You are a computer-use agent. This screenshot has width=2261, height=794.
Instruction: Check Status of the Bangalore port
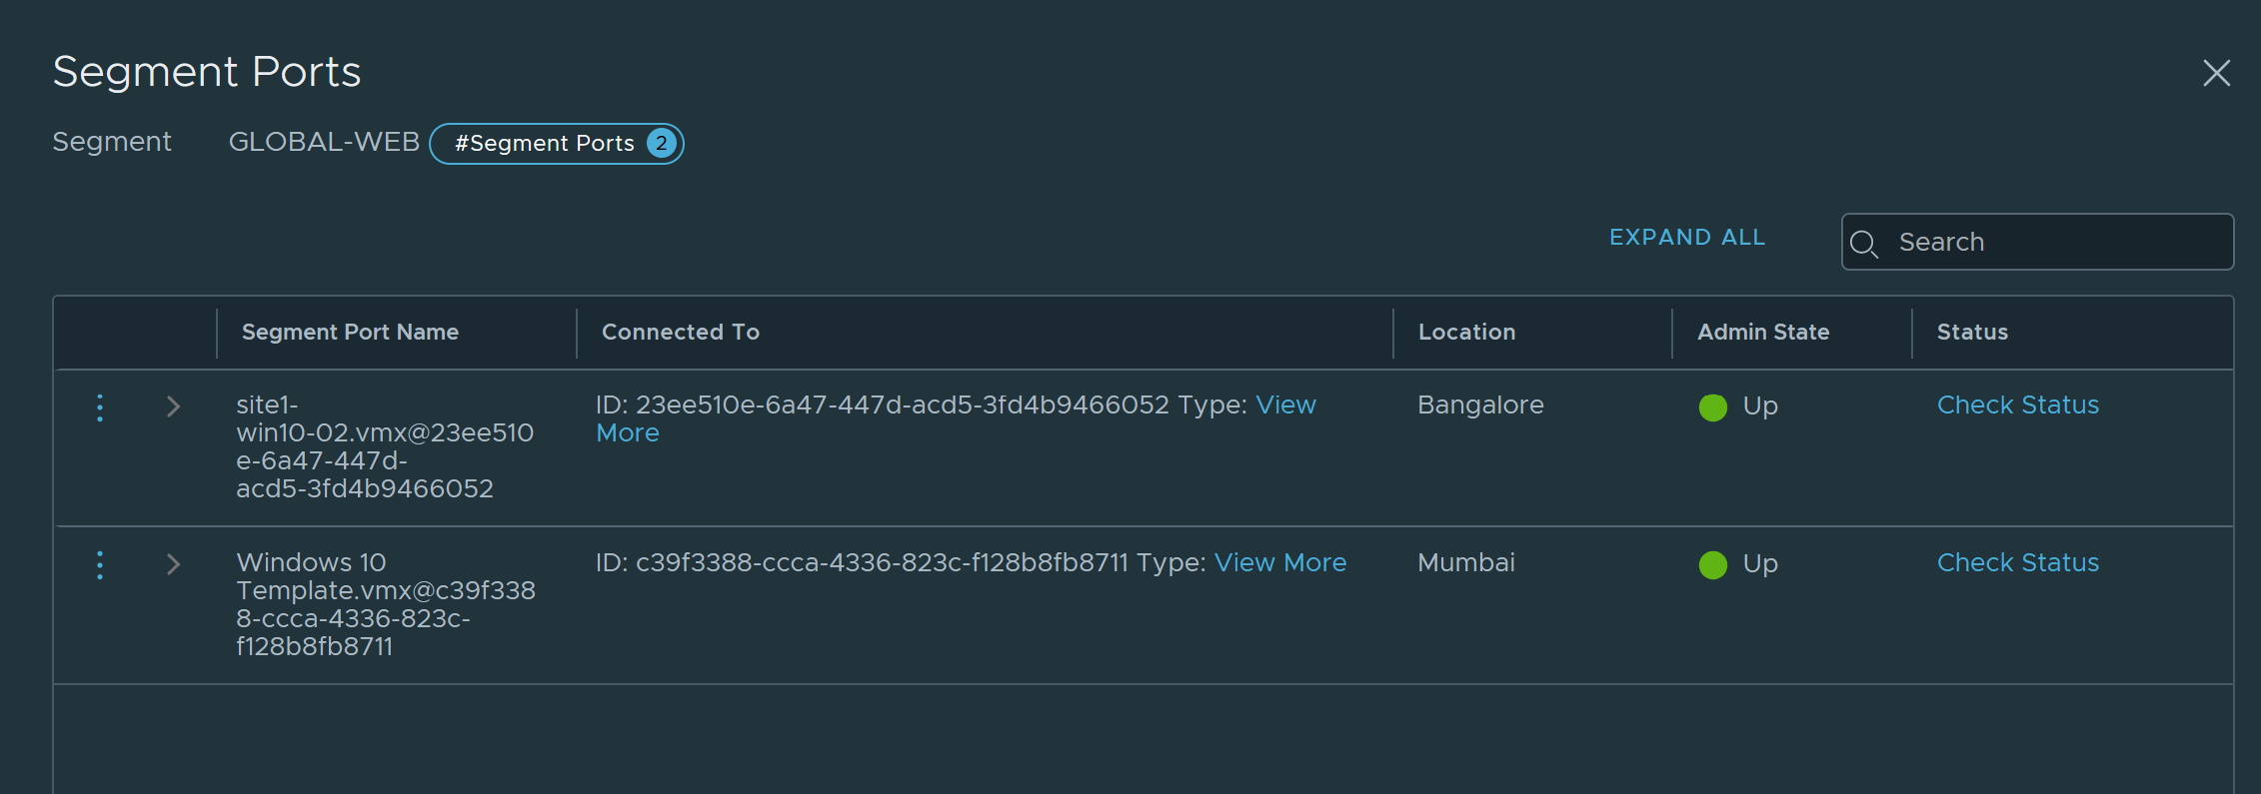coord(2017,405)
